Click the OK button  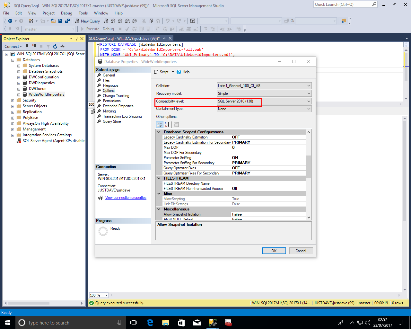point(274,251)
